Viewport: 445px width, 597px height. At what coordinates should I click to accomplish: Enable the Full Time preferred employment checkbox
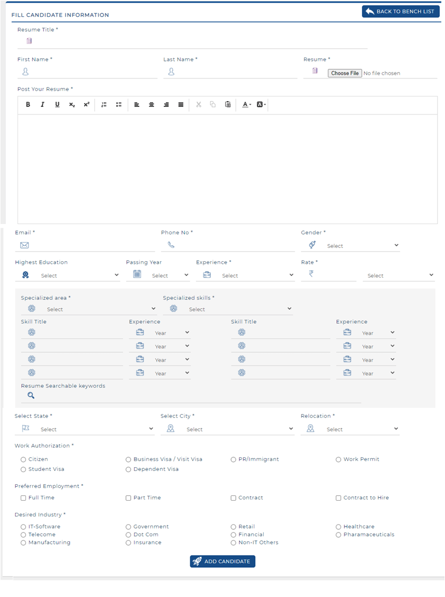click(x=23, y=497)
